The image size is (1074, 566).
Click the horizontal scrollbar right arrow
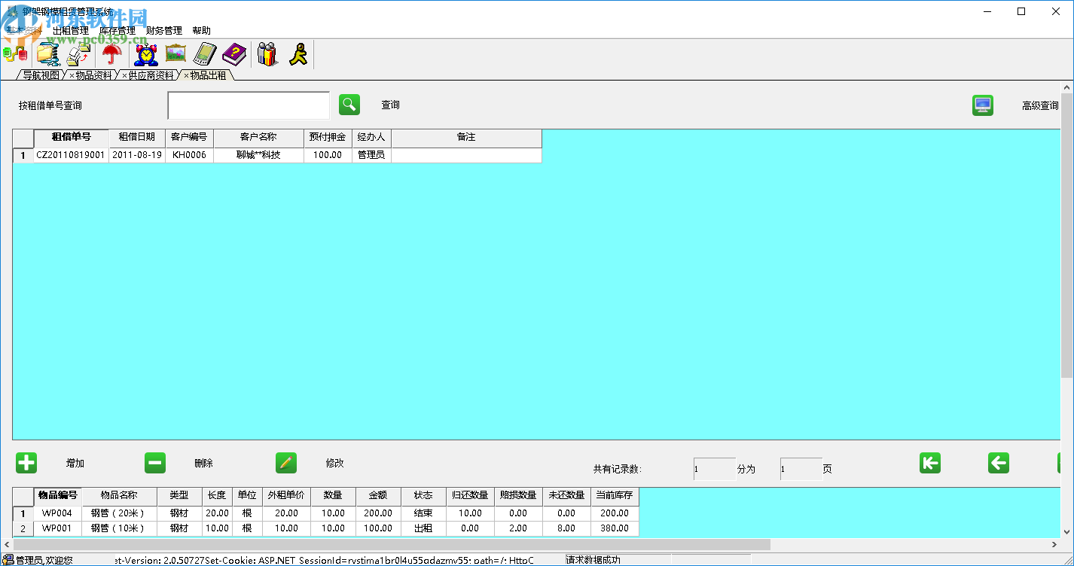coord(1054,544)
